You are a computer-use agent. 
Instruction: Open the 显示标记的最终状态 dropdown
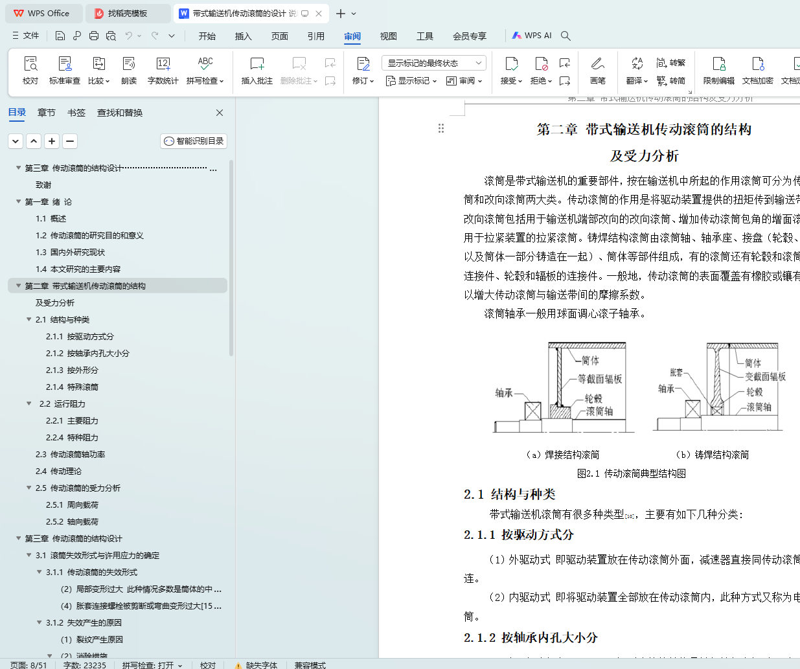coord(434,63)
